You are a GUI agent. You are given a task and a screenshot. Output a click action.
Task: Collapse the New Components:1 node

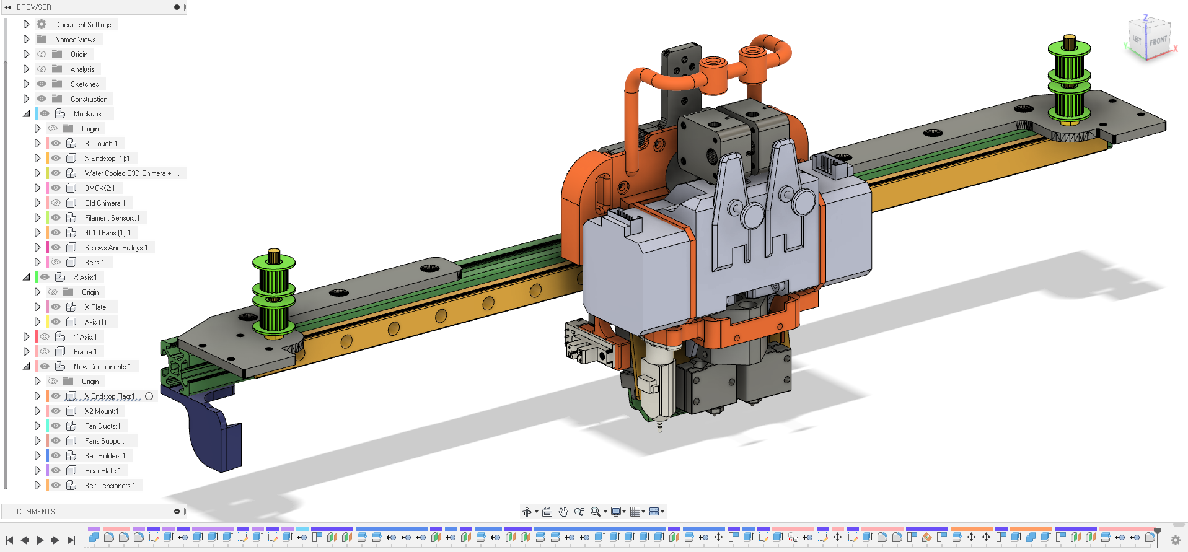click(x=26, y=366)
